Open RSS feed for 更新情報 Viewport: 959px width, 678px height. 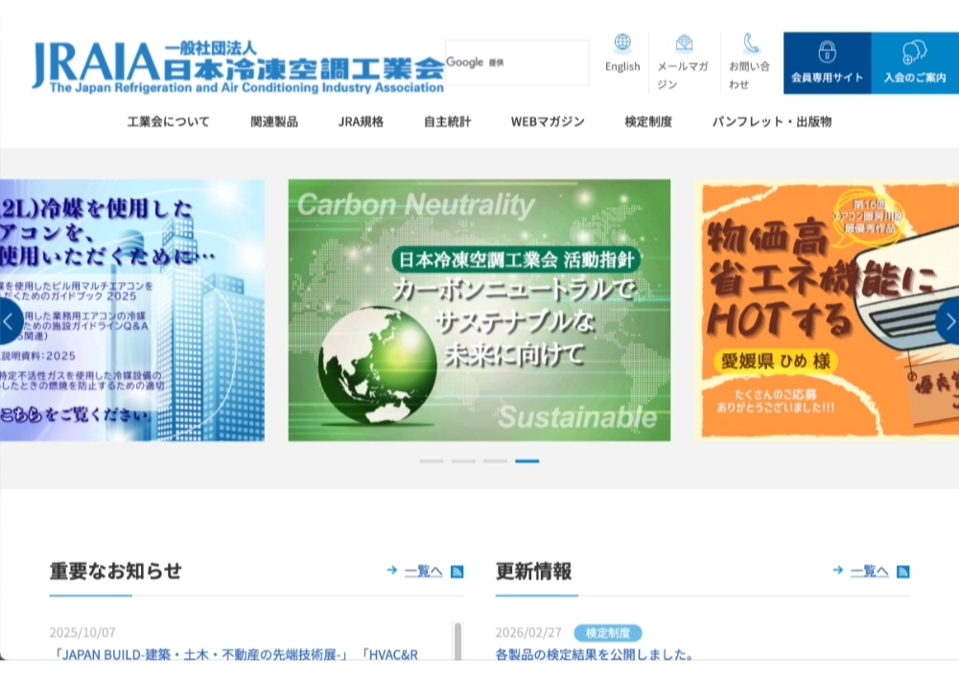(902, 572)
